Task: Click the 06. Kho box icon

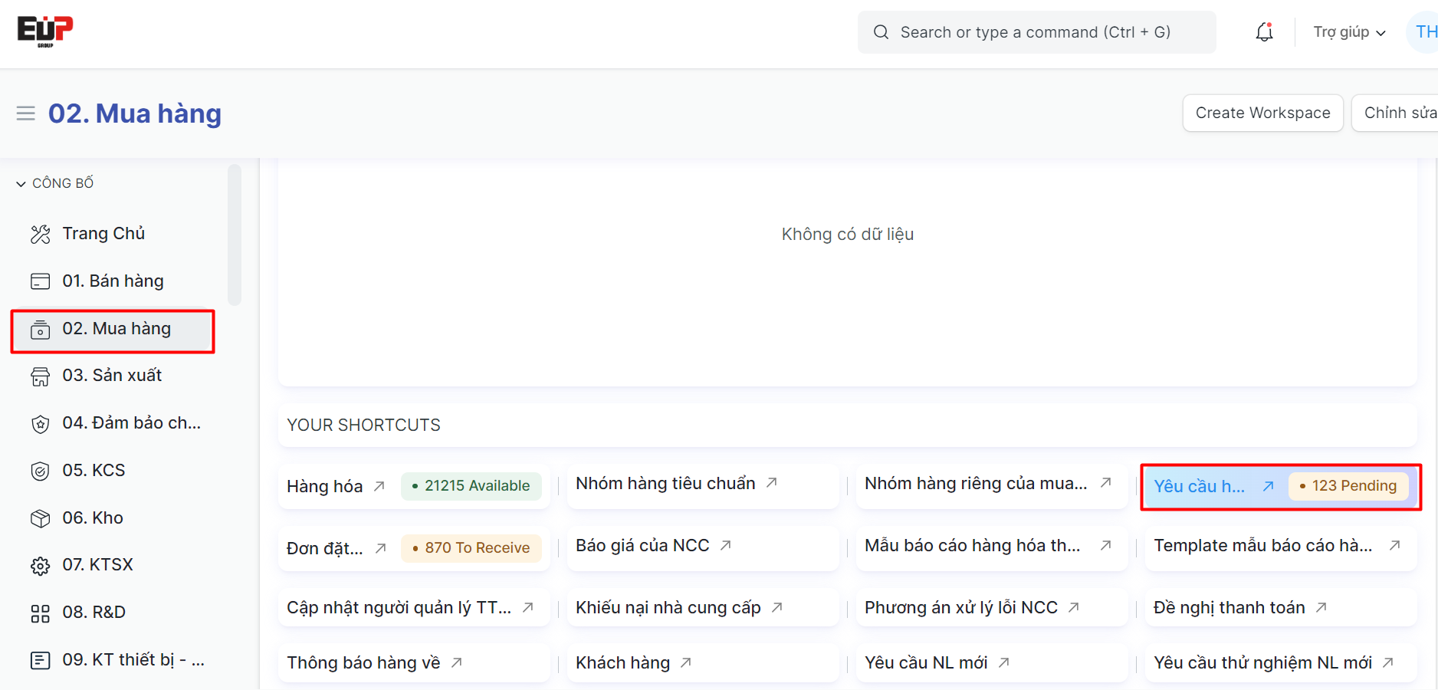Action: point(41,518)
